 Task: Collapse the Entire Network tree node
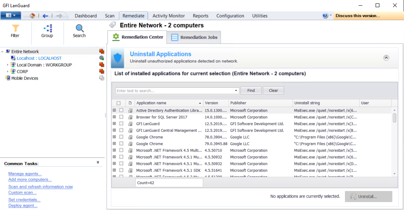pos(2,52)
